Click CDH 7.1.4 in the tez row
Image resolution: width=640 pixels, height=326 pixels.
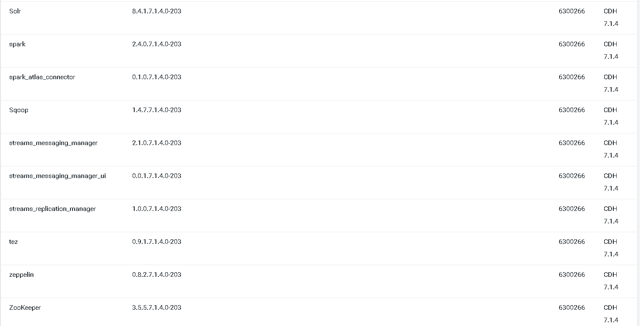click(x=611, y=248)
